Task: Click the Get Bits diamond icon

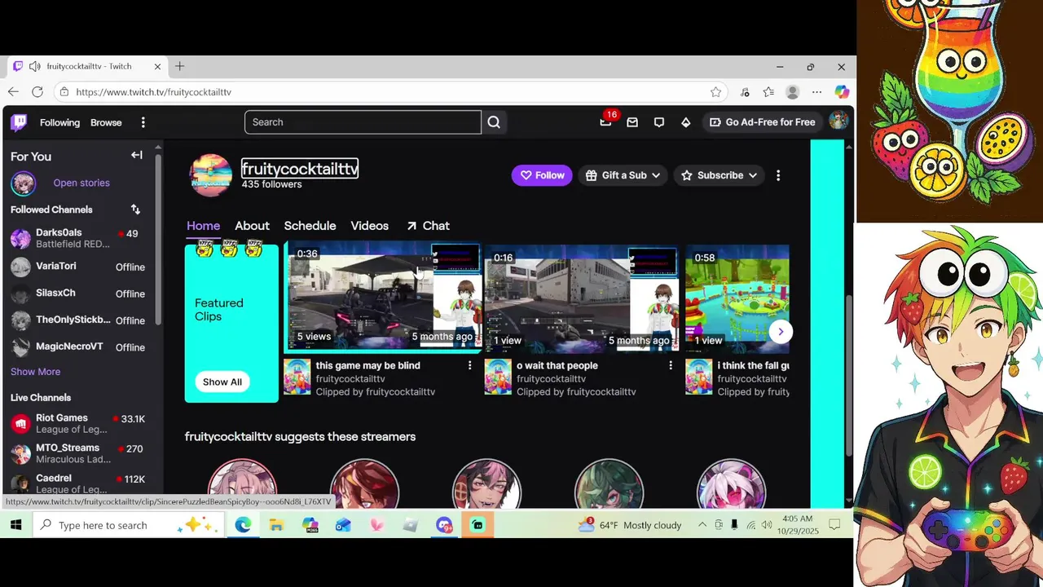Action: pyautogui.click(x=686, y=122)
